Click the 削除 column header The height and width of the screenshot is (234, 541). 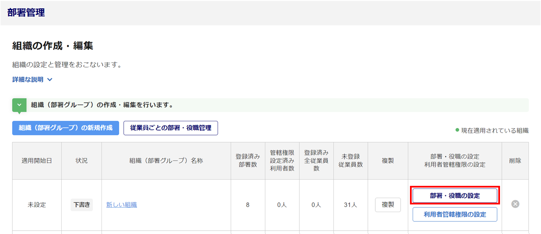(x=515, y=161)
